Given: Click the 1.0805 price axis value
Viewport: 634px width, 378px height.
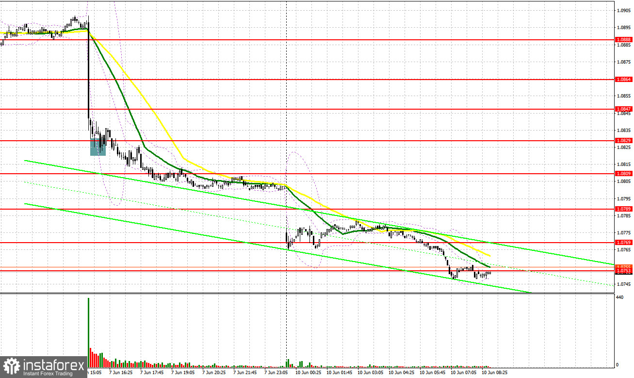Looking at the screenshot, I should (623, 181).
